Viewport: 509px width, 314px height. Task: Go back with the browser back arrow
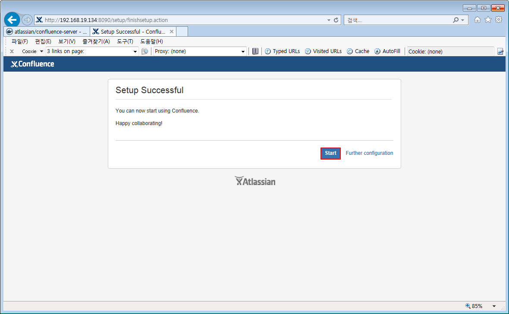(12, 20)
